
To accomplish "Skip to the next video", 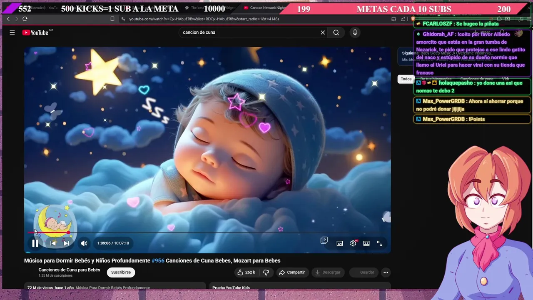I will tap(66, 243).
